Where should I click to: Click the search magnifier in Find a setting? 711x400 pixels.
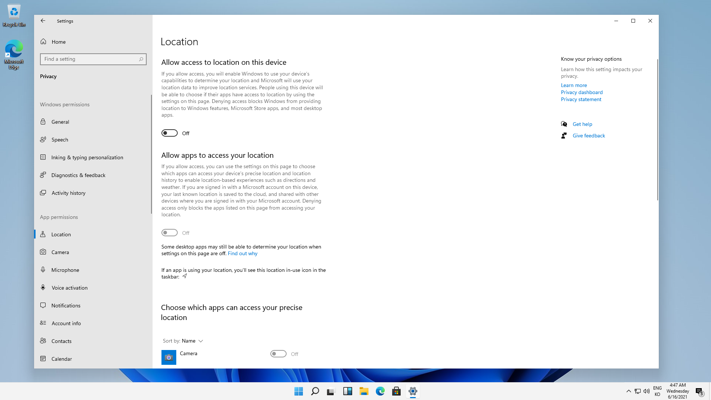[141, 59]
